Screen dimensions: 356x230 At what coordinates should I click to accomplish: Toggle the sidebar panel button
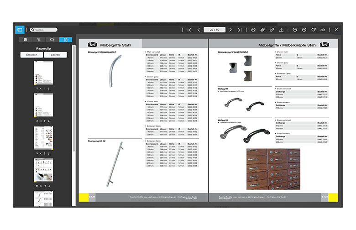click(20, 30)
